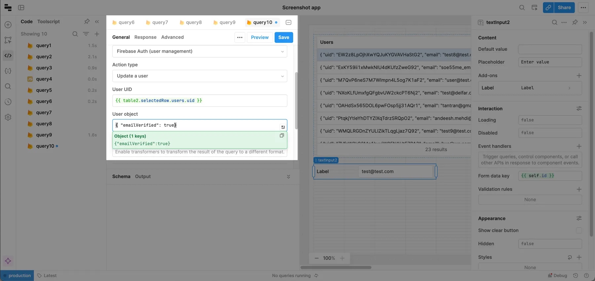Screen dimensions: 595x281
Task: Click the textInput2 field showing test@test.com
Action: pos(395,172)
